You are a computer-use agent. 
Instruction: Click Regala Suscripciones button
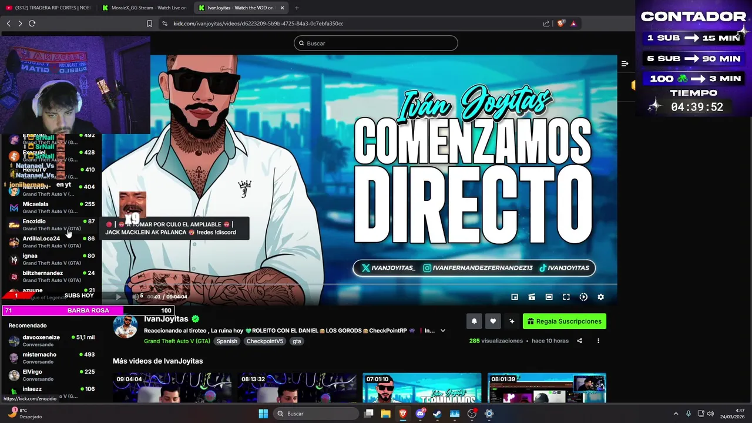point(565,321)
